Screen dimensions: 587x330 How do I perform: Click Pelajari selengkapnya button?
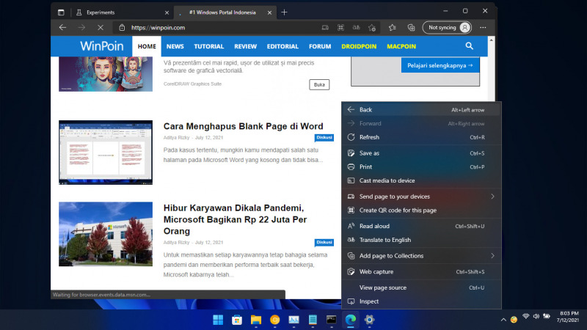(x=440, y=65)
